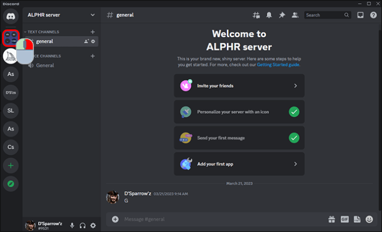
Task: Click the chat scrollbar
Action: (x=380, y=119)
